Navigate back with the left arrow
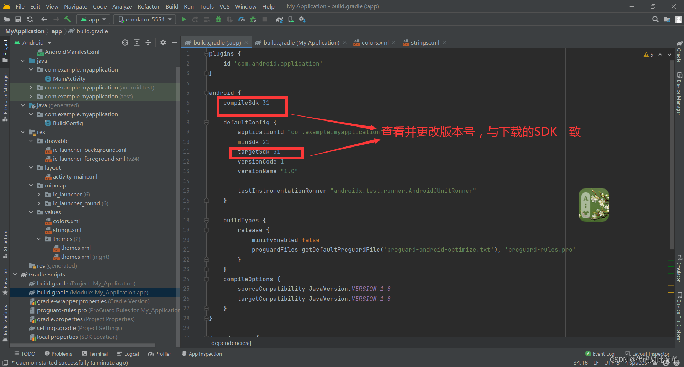 [44, 19]
